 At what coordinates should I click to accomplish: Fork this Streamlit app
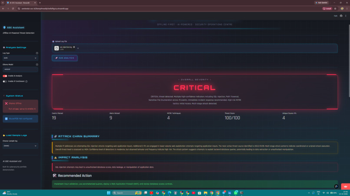click(x=336, y=16)
